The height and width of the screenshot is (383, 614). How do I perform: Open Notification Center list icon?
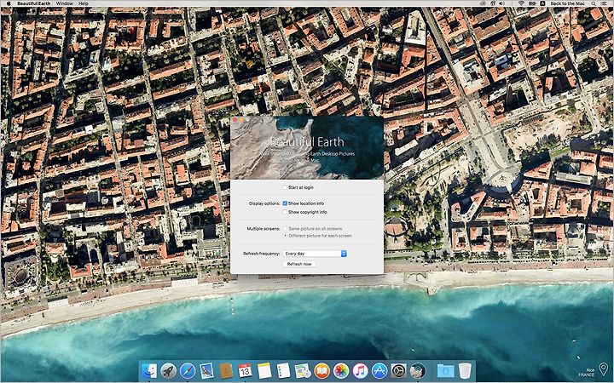pyautogui.click(x=605, y=3)
